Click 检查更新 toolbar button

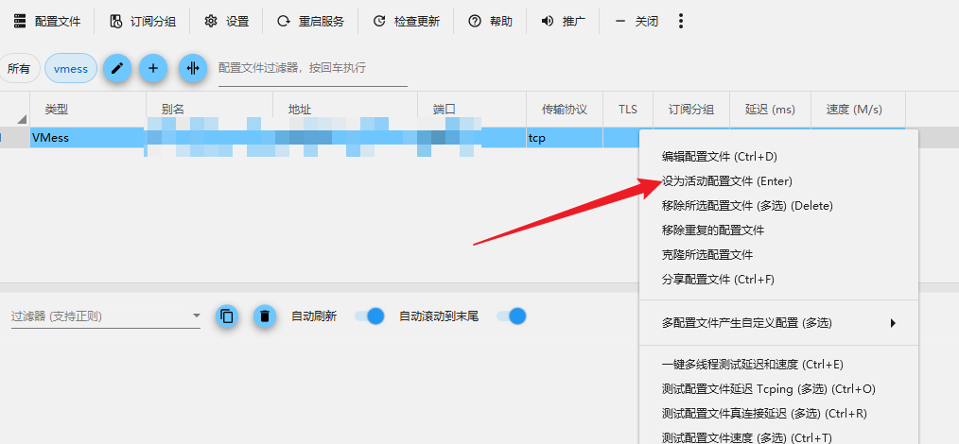pos(407,21)
